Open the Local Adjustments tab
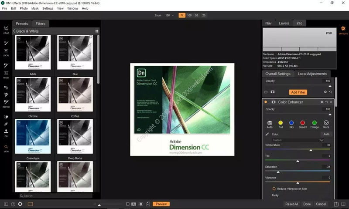This screenshot has width=349, height=209. tap(312, 74)
